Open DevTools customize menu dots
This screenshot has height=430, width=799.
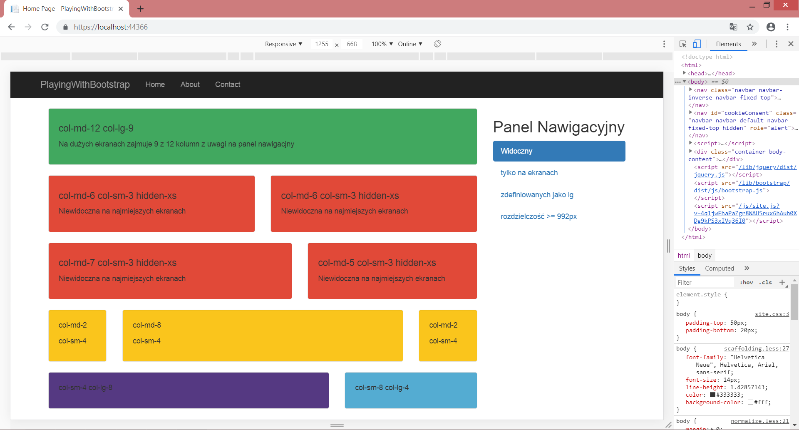(777, 44)
